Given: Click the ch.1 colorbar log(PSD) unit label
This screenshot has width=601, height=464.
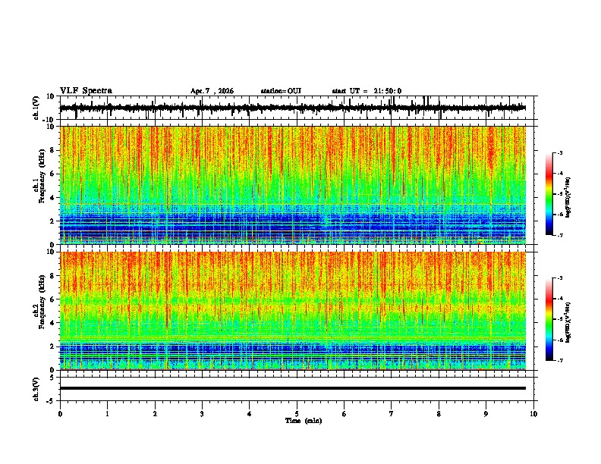Looking at the screenshot, I should (x=568, y=198).
